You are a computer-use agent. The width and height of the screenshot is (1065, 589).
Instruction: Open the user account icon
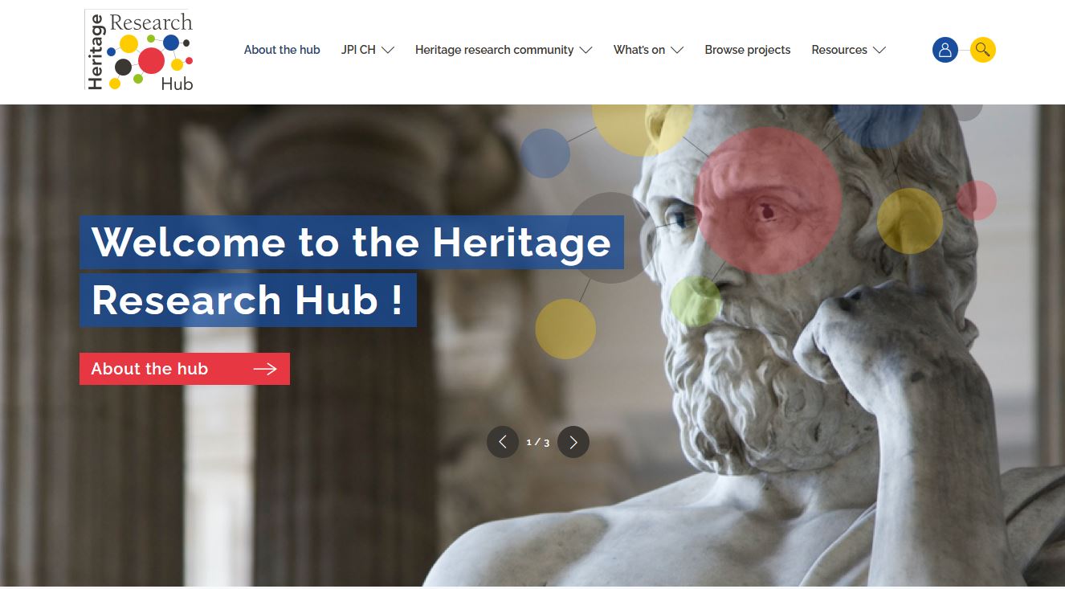point(945,50)
